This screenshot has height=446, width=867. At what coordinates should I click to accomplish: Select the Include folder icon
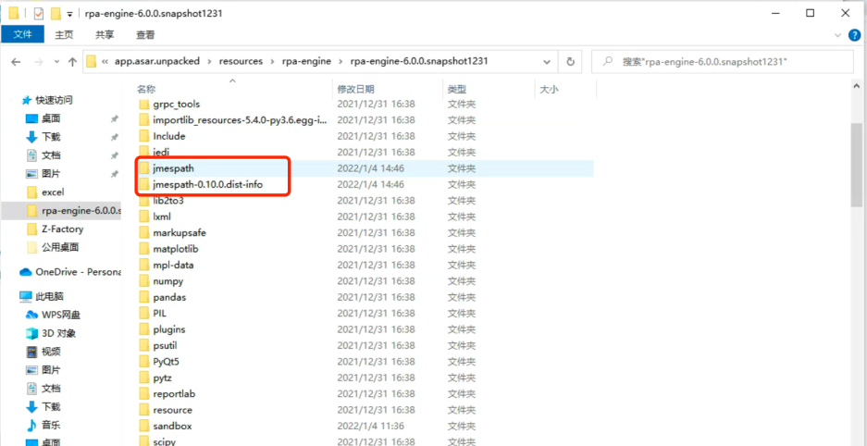pos(143,136)
